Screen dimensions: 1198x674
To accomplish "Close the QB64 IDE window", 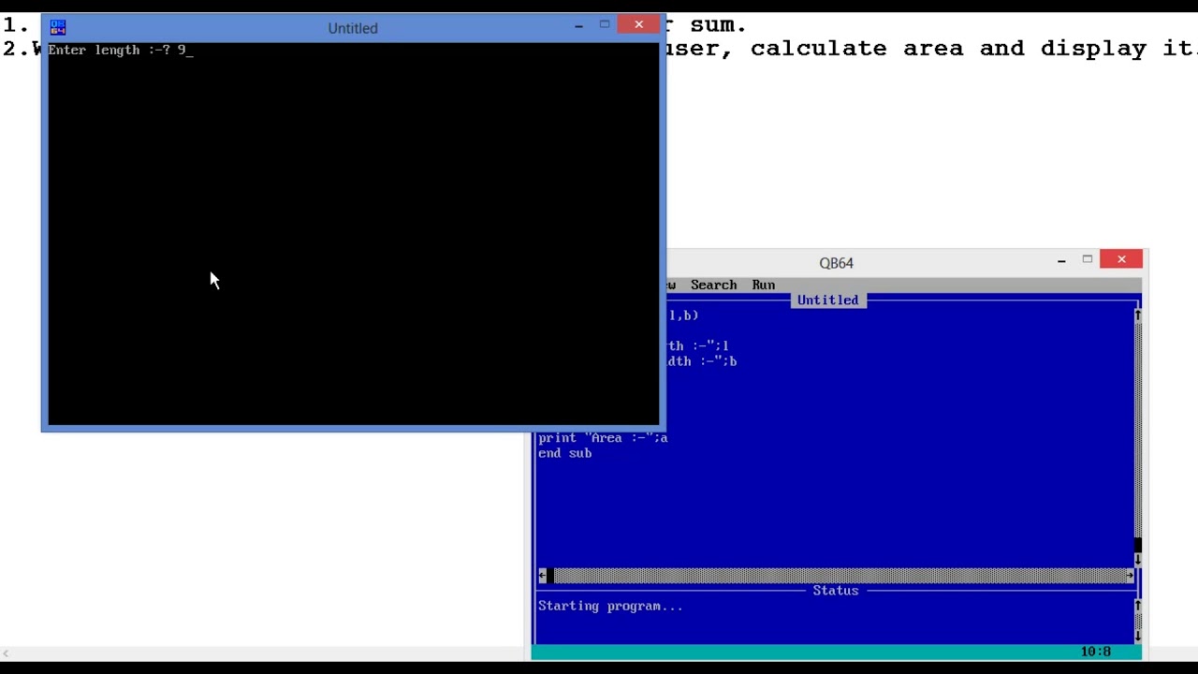I will click(x=1121, y=259).
